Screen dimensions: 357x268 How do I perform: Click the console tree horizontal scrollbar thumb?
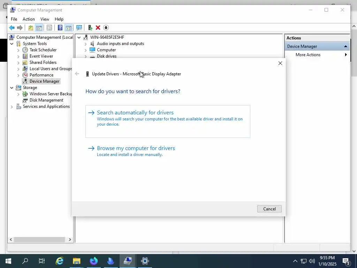click(x=39, y=239)
